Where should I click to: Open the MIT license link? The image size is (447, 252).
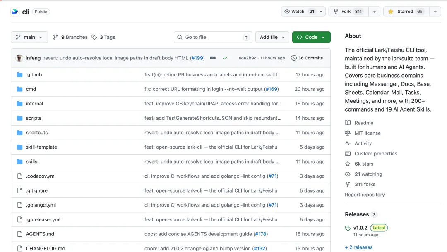(x=367, y=133)
